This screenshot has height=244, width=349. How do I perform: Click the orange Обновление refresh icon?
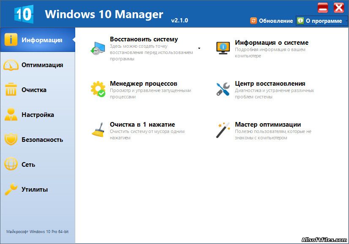click(253, 21)
